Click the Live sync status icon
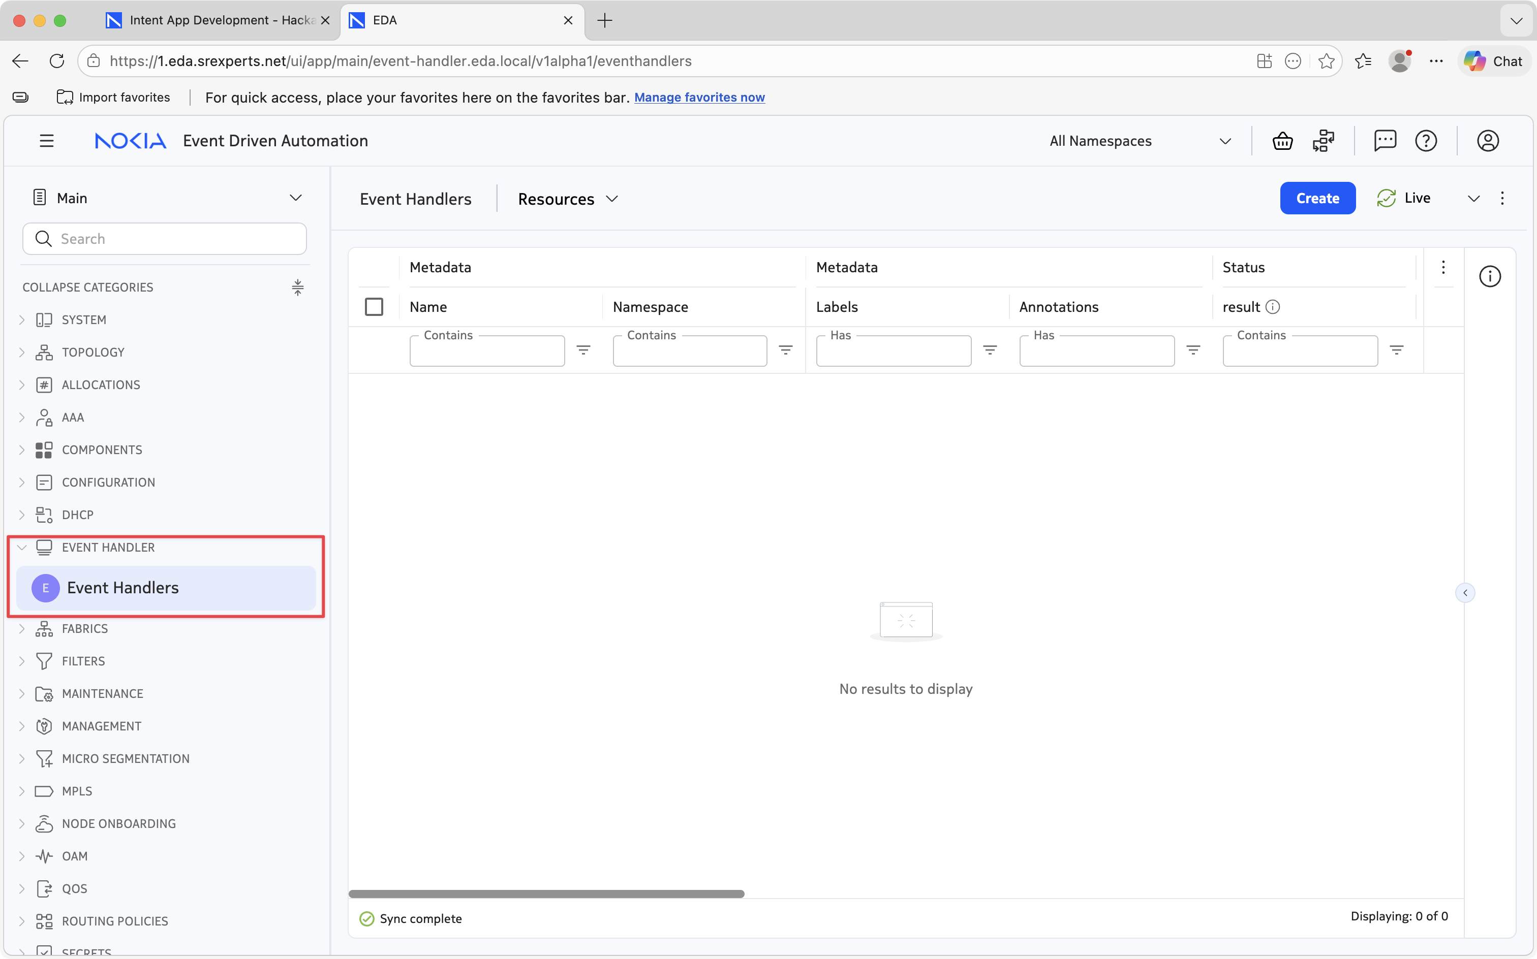Screen dimensions: 1537x959 [1386, 199]
